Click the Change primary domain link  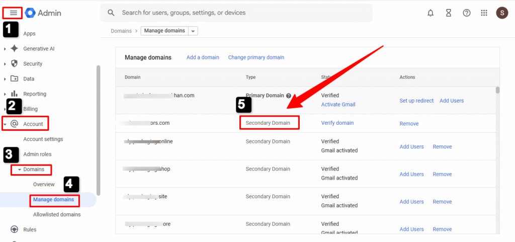pos(256,57)
